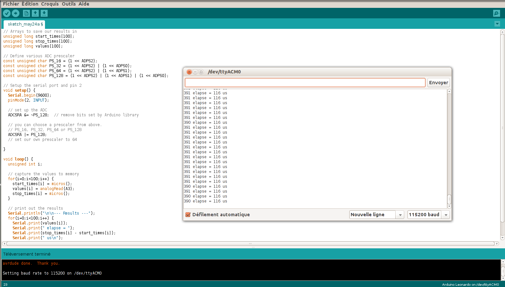Click the 'Serial.println("\n\n--- Results ---");' line
The image size is (505, 287).
tap(52, 213)
